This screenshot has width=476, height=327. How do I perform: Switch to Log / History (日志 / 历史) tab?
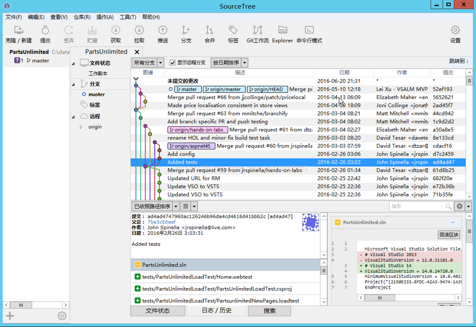(x=217, y=310)
